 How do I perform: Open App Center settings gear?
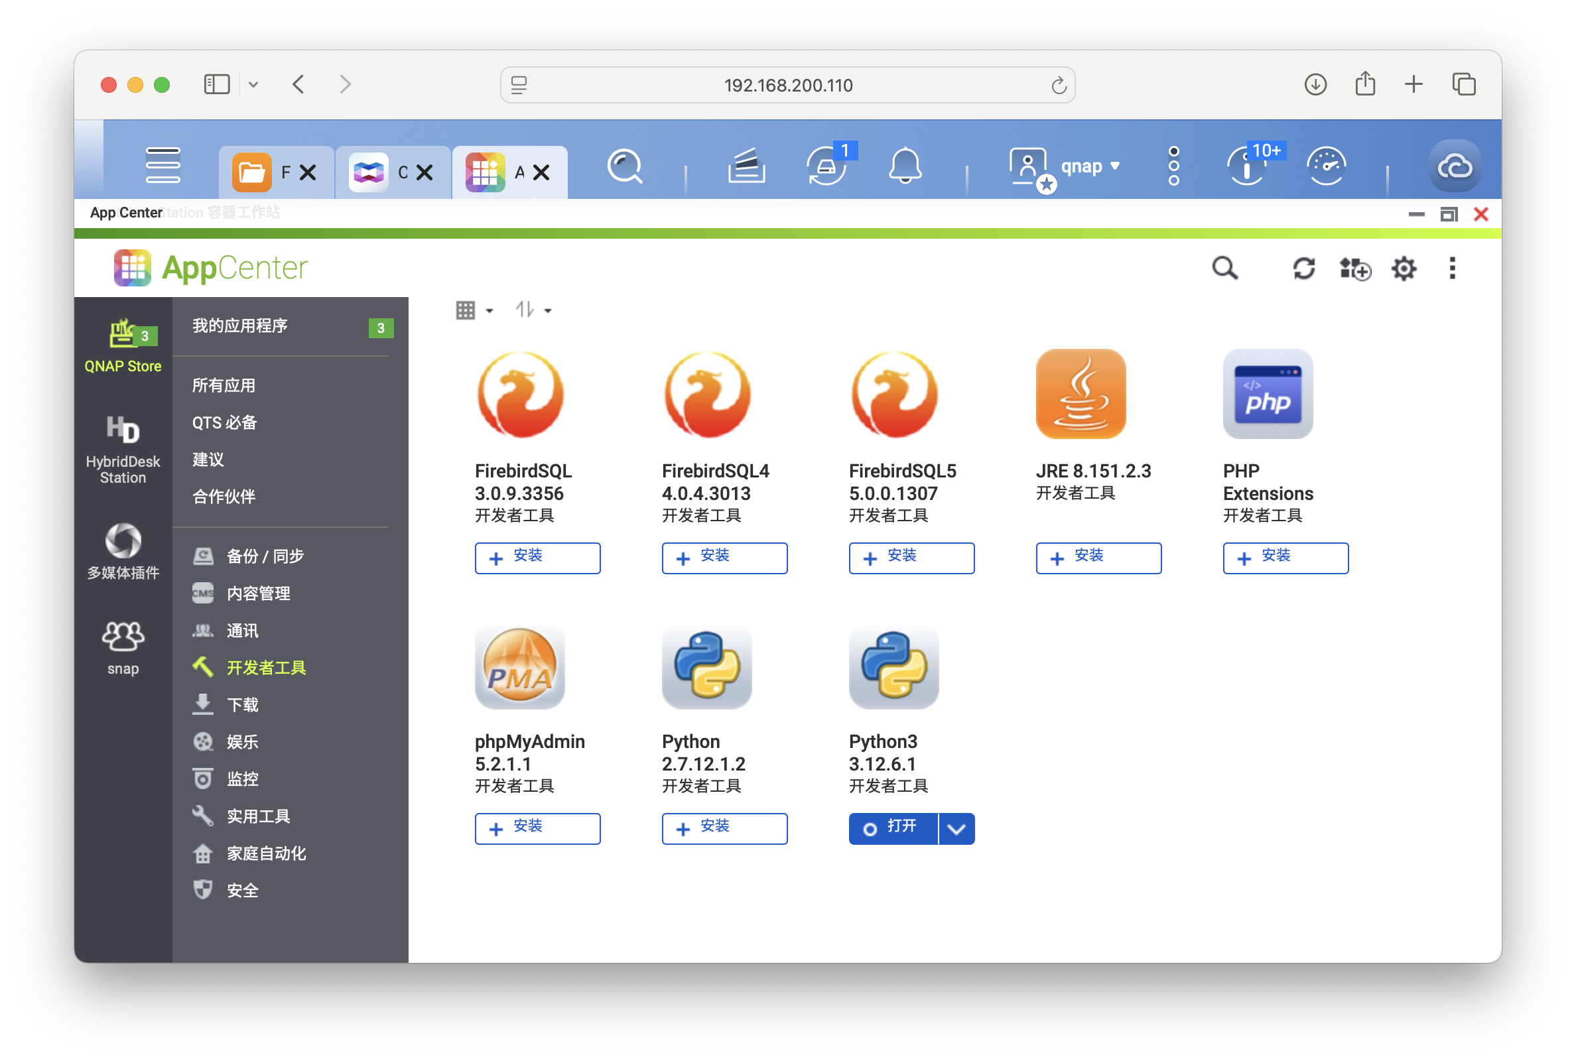pos(1404,268)
